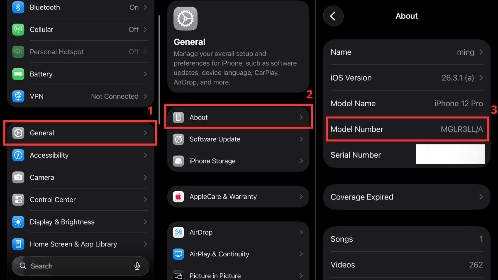Go back from the About screen
Viewport: 498px width, 280px height.
[x=333, y=16]
